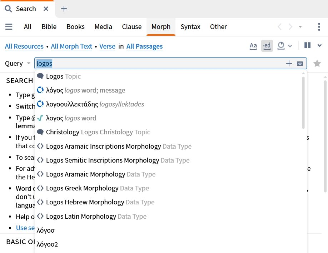Open the Query type dropdown
Image resolution: width=328 pixels, height=253 pixels.
click(x=18, y=63)
